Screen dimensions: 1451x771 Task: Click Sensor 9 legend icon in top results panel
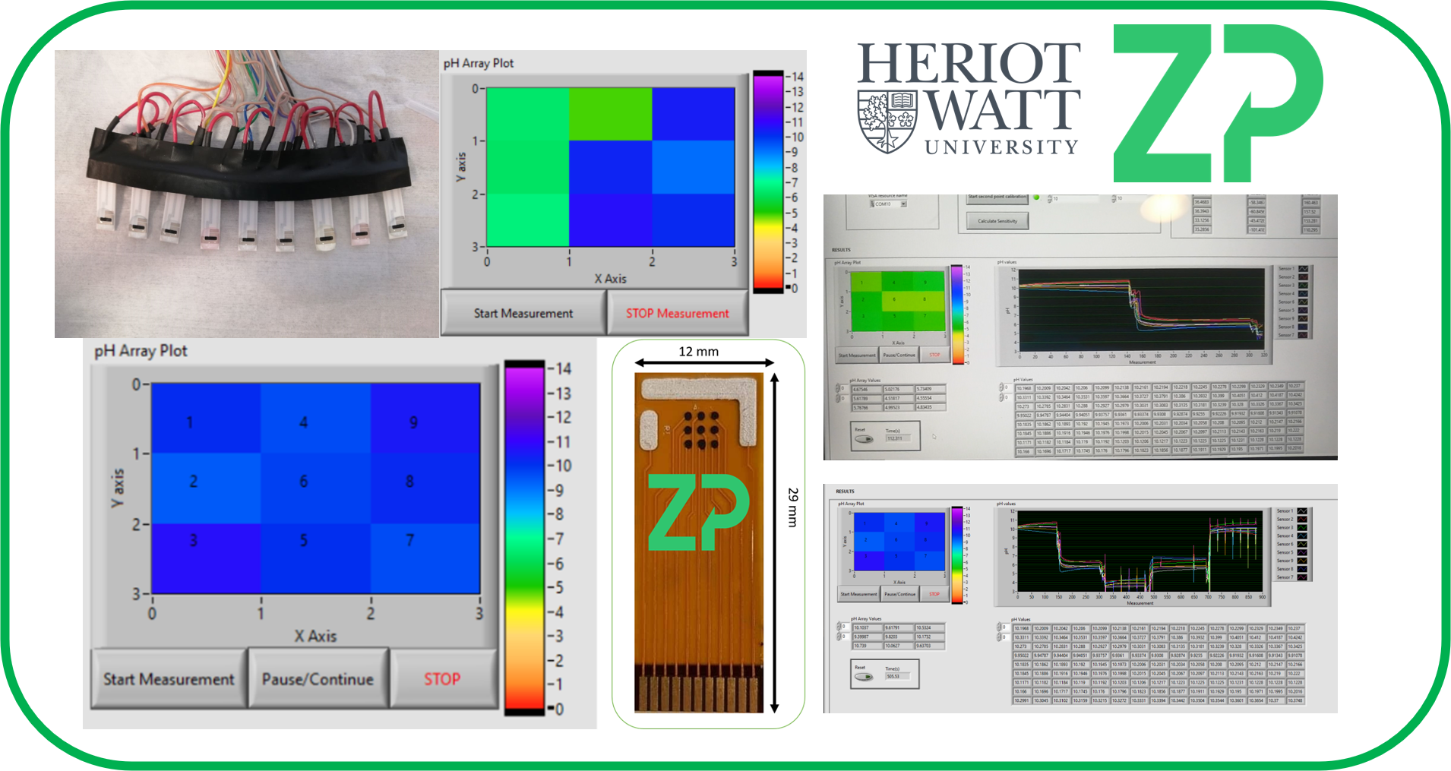point(1303,318)
